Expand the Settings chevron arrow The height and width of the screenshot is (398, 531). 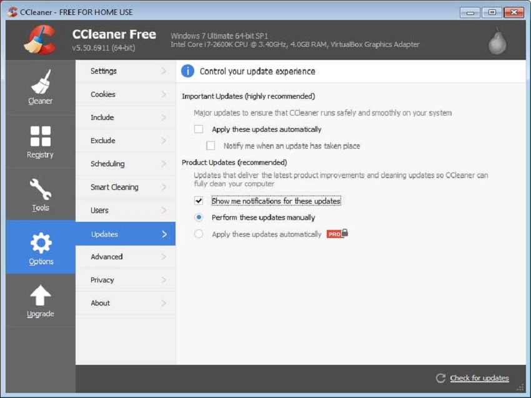click(164, 71)
